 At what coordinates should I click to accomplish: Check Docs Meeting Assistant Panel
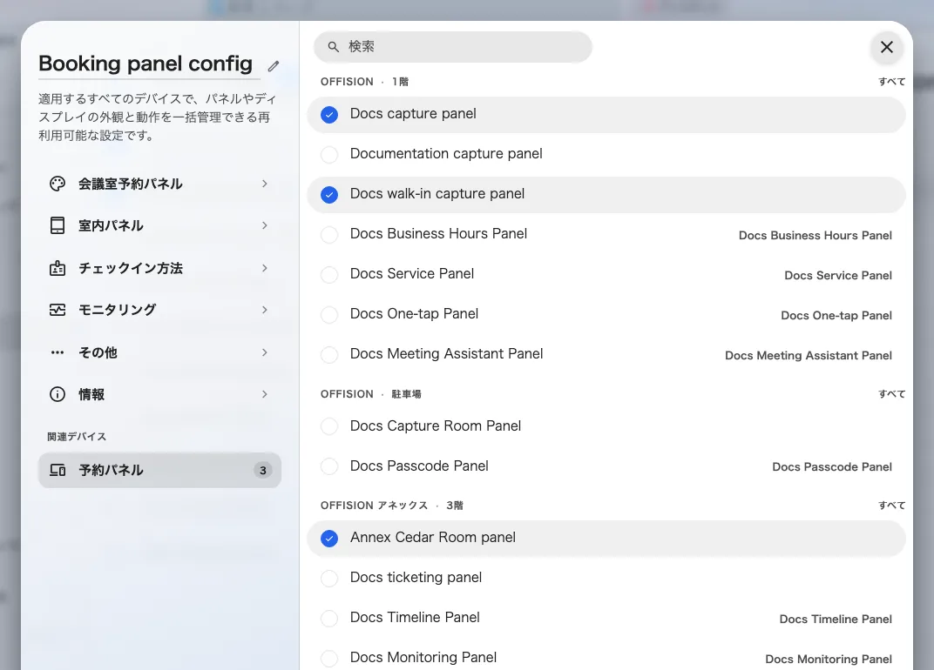(x=329, y=355)
